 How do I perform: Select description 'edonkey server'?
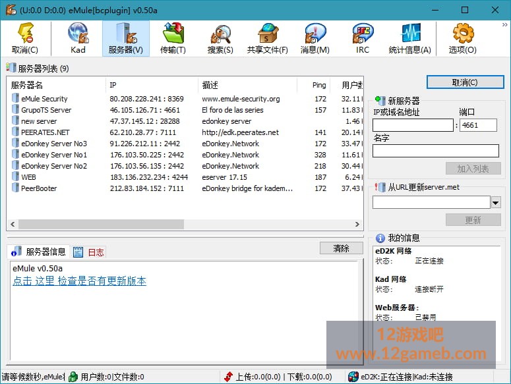coord(227,121)
